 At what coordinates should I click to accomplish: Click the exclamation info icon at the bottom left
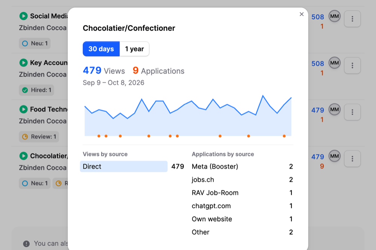(26, 244)
